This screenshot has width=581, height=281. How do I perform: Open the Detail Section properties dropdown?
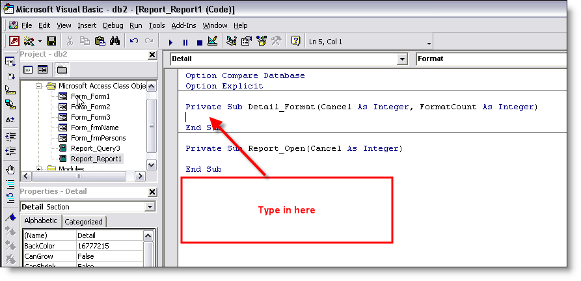click(x=150, y=207)
